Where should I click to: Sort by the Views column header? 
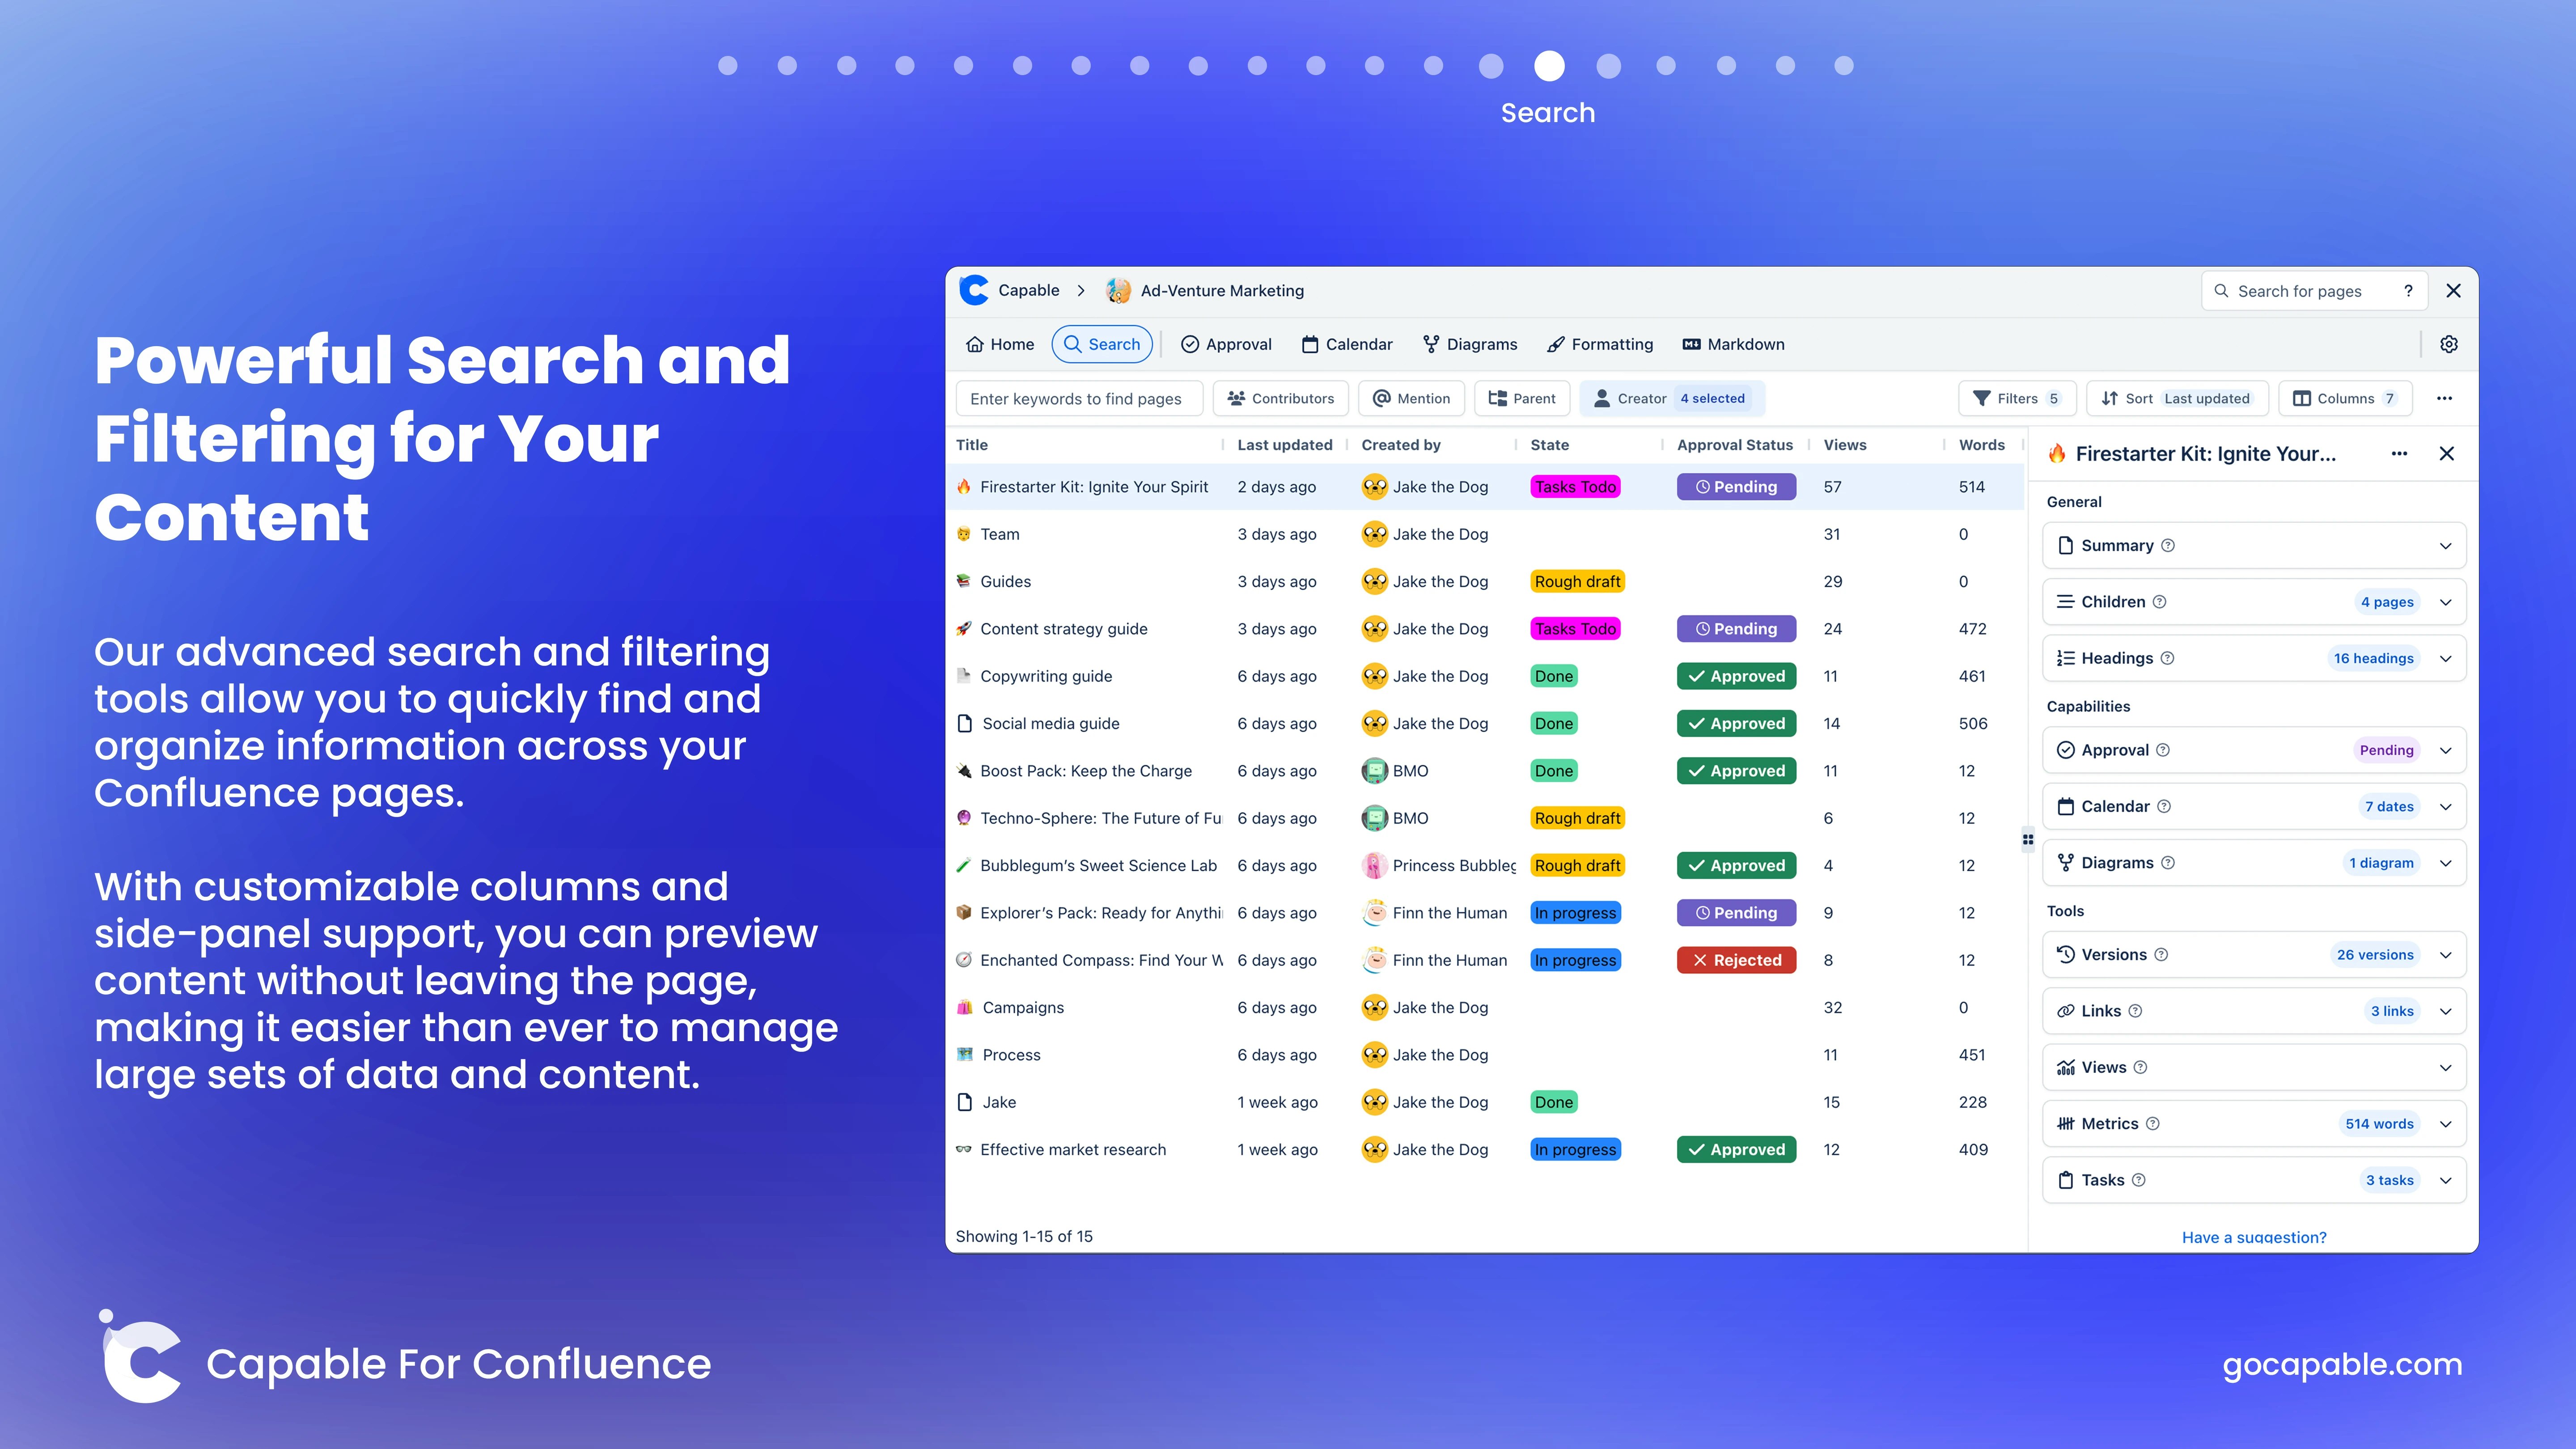[1845, 445]
